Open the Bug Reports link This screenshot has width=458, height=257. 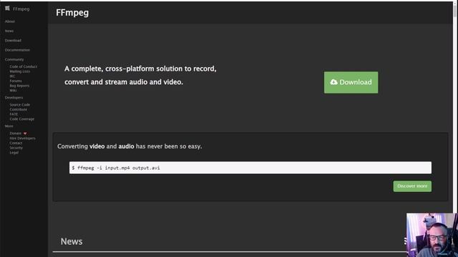pyautogui.click(x=19, y=86)
